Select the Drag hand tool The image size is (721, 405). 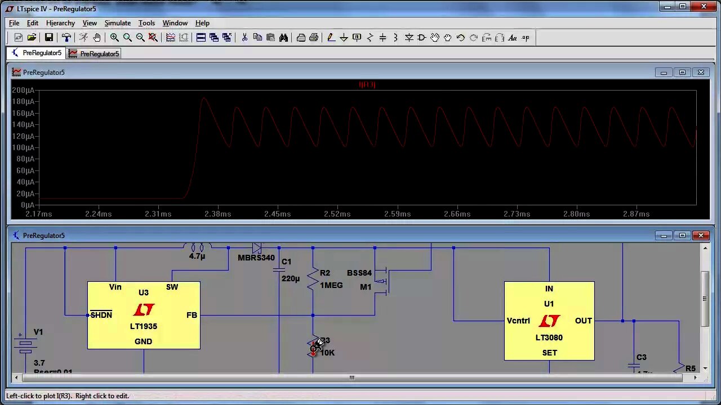click(x=448, y=38)
